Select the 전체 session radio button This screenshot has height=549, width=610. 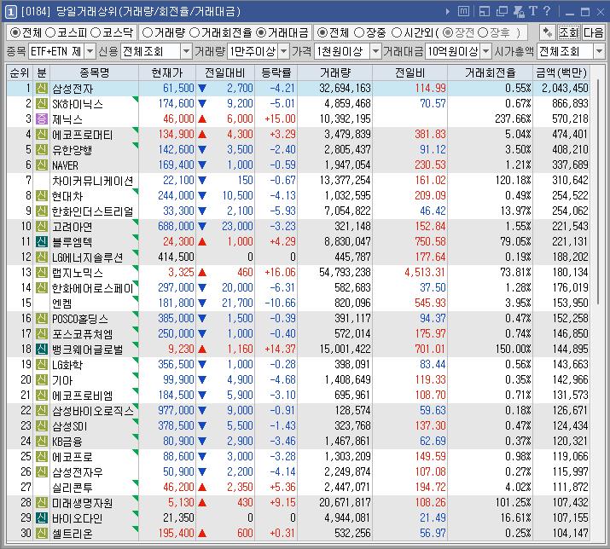coord(322,32)
